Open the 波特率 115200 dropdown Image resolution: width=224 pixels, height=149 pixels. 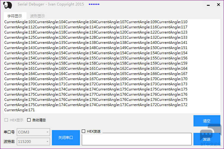(x=33, y=141)
